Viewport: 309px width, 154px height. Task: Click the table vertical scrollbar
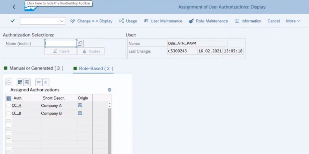[110, 131]
